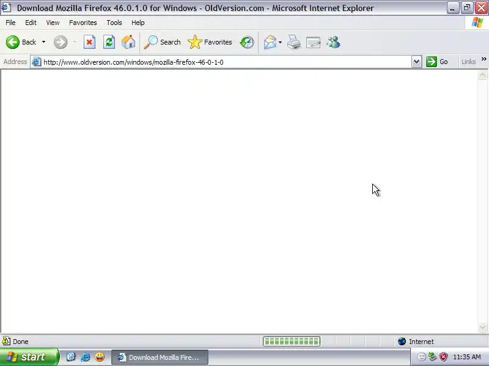Open the History toolbar icon
This screenshot has width=489, height=366.
(247, 42)
